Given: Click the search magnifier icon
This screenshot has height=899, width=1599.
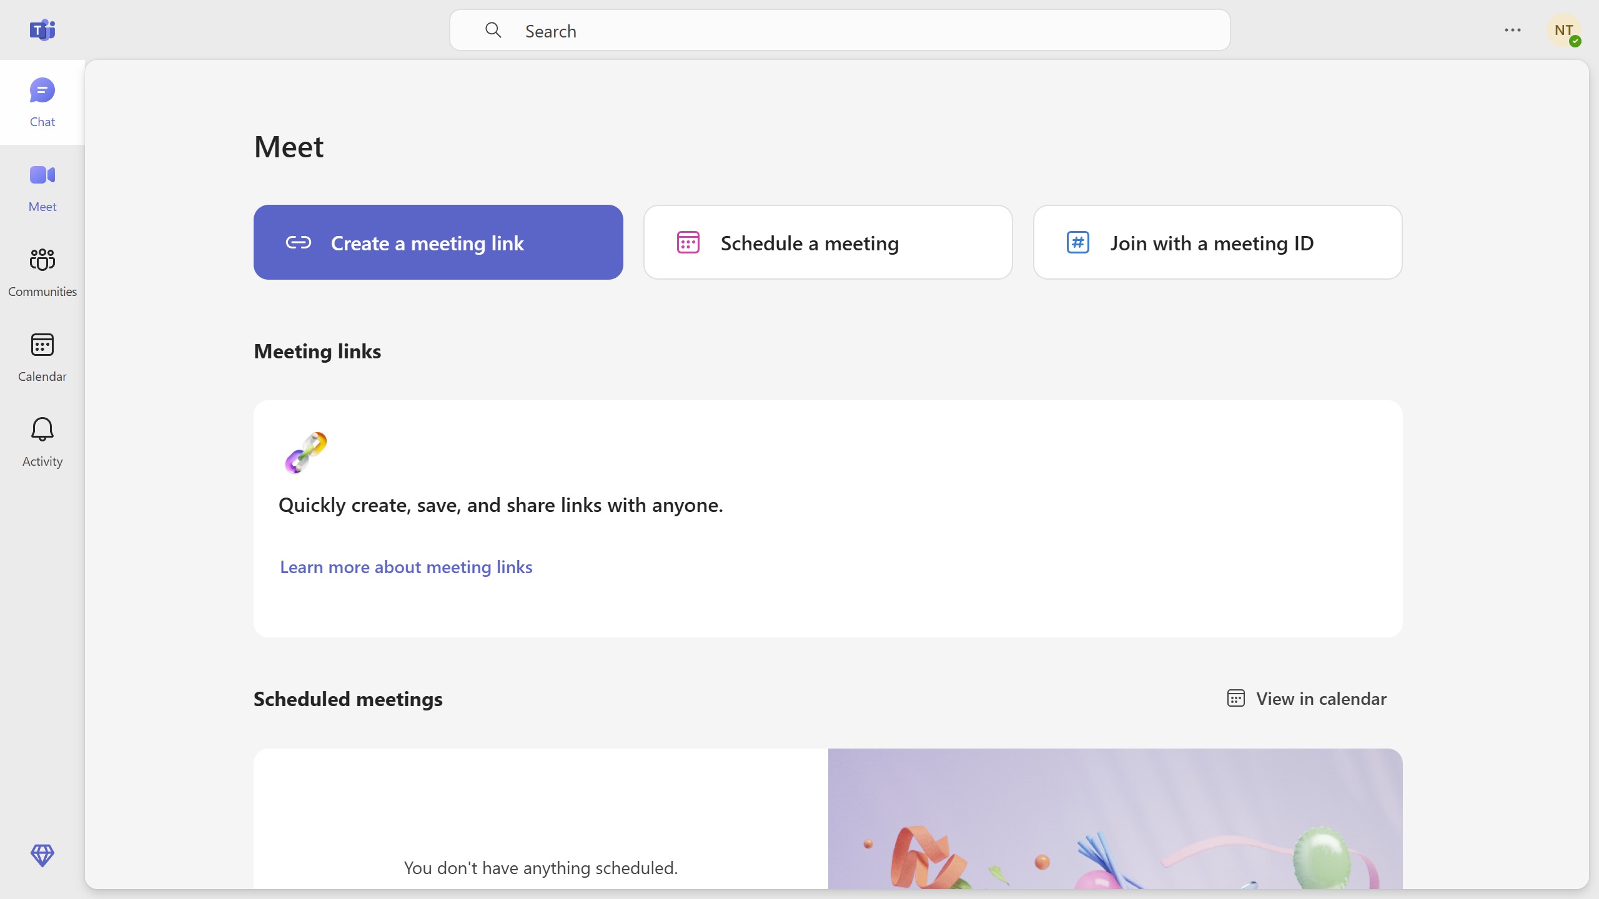Looking at the screenshot, I should pos(493,30).
